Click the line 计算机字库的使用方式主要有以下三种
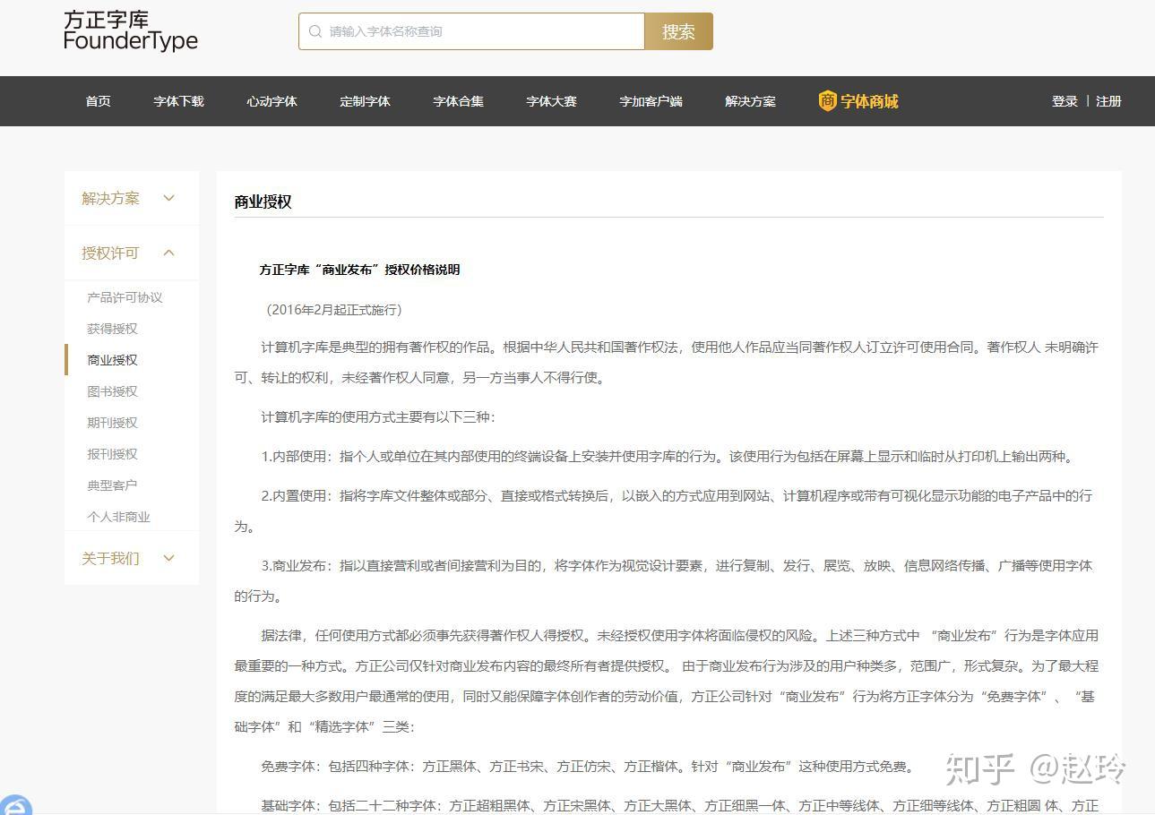Viewport: 1155px width, 815px height. 378,417
